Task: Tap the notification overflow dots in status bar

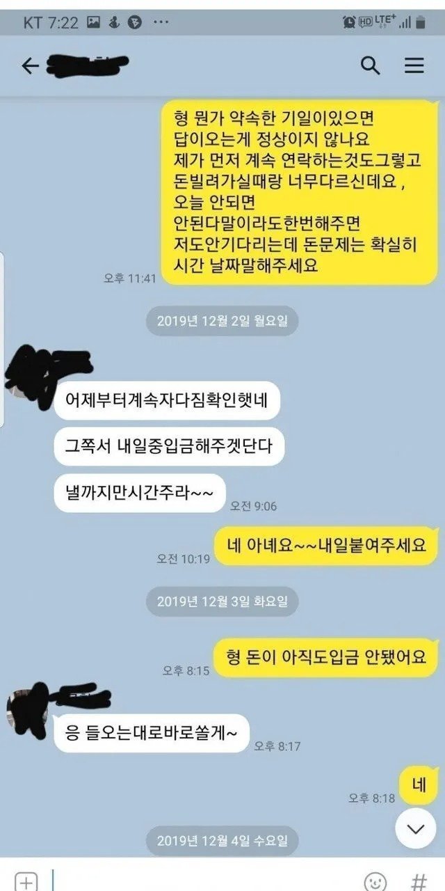Action: (161, 22)
